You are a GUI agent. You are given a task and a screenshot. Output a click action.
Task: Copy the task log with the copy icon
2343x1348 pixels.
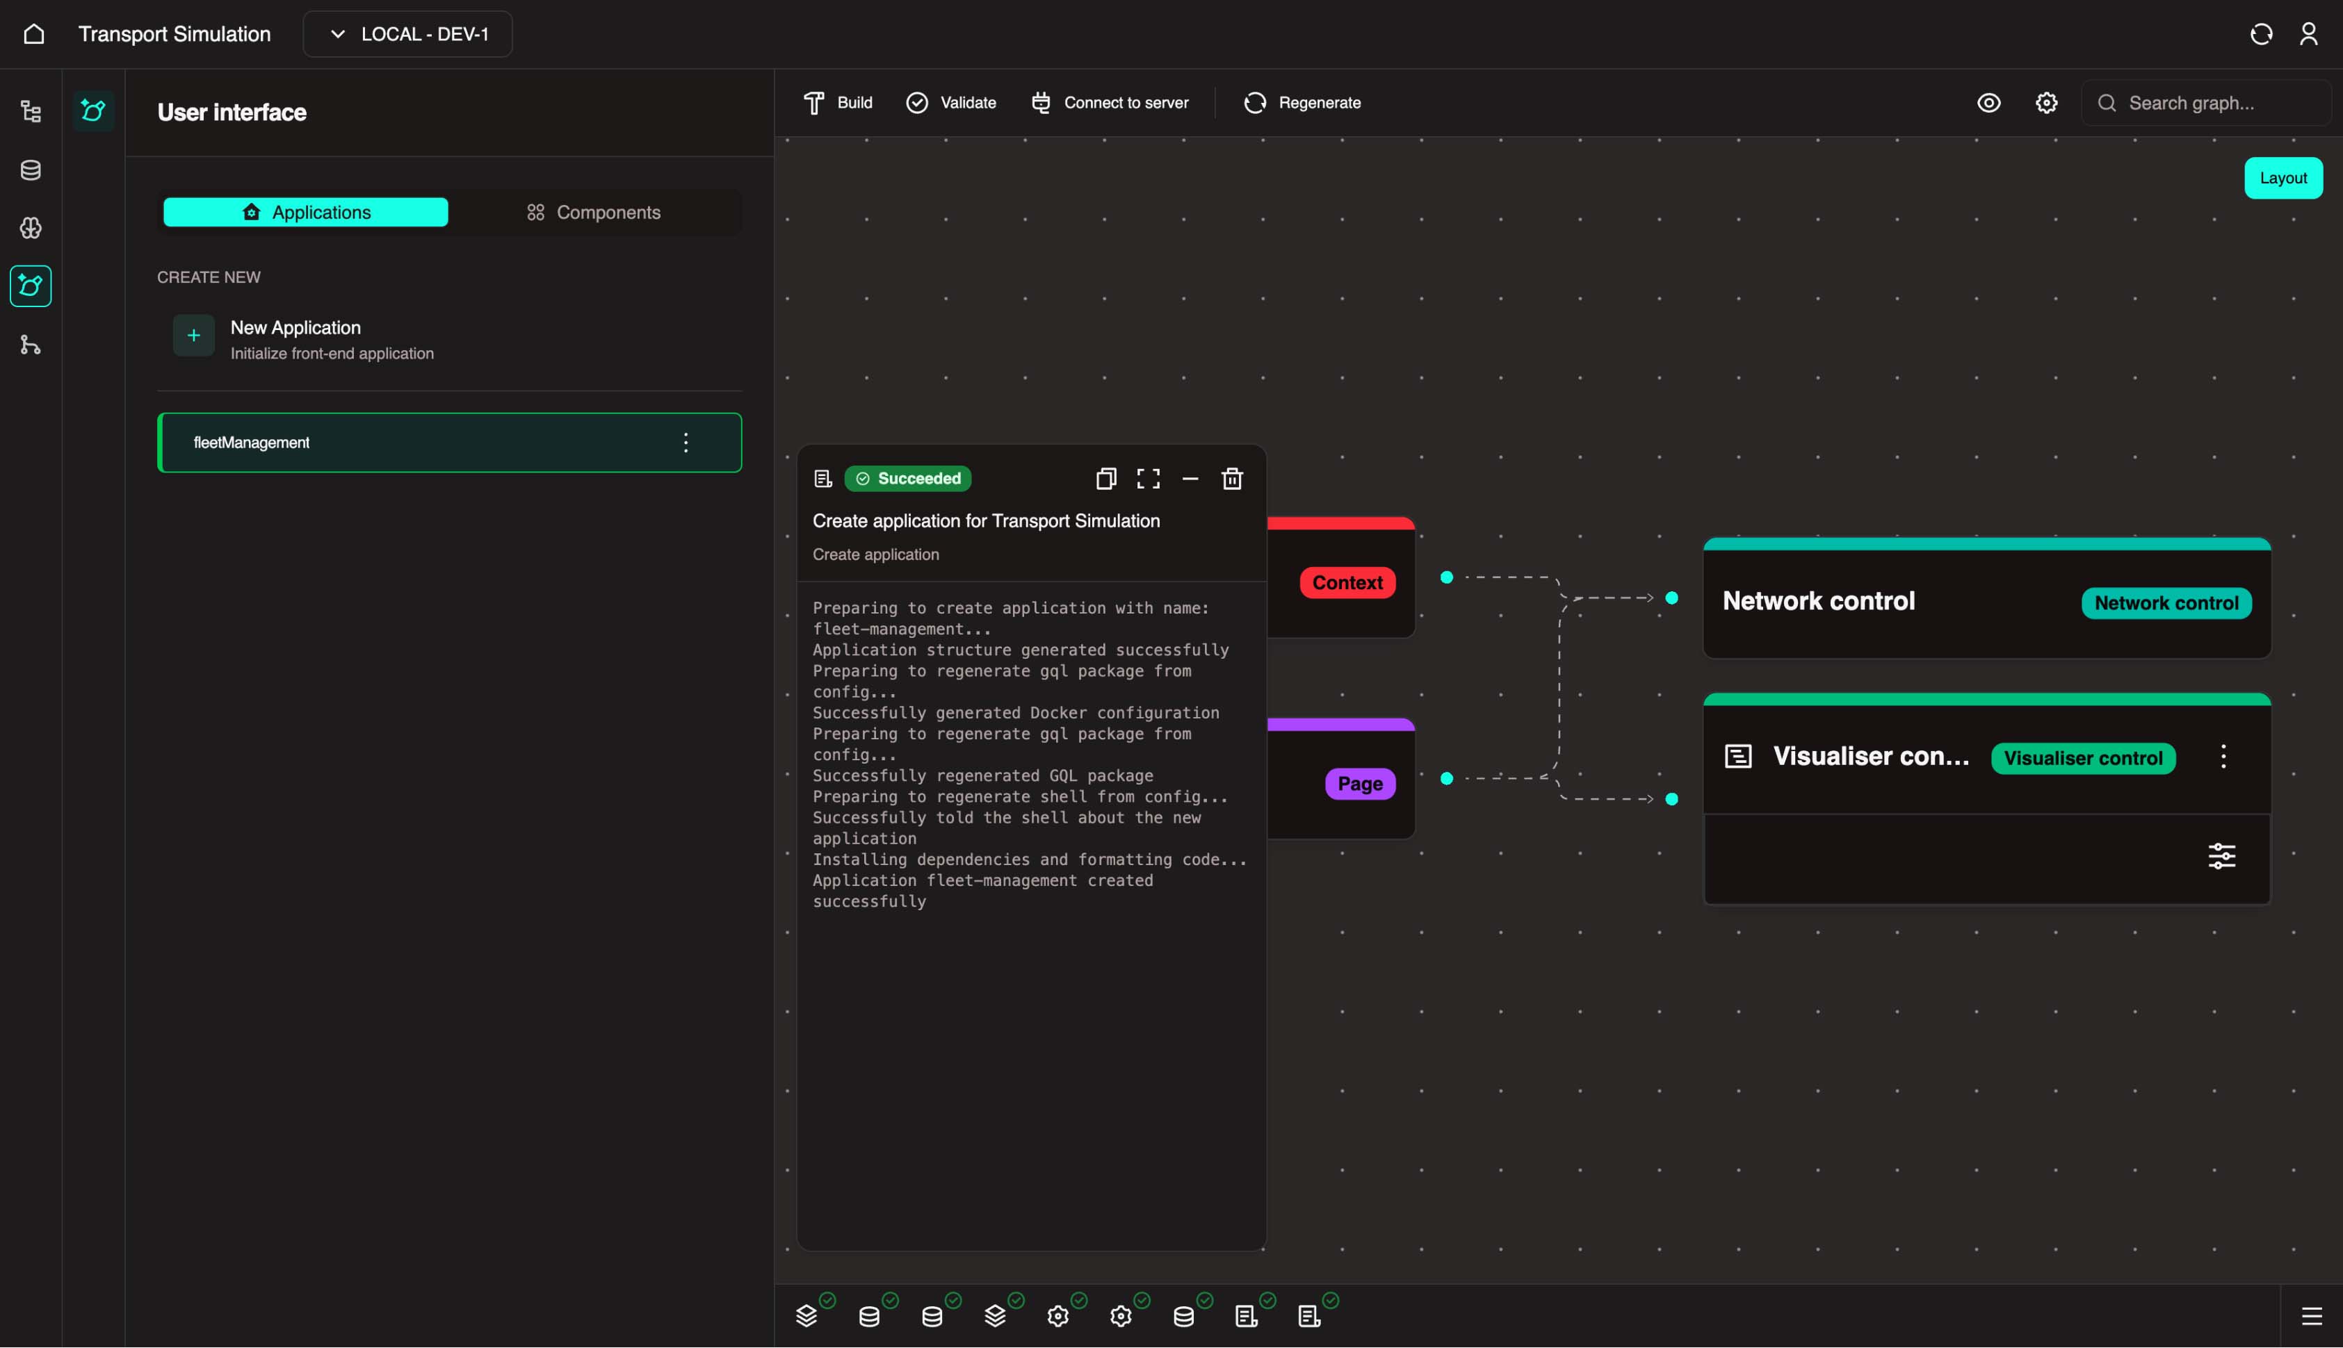[x=1105, y=479]
